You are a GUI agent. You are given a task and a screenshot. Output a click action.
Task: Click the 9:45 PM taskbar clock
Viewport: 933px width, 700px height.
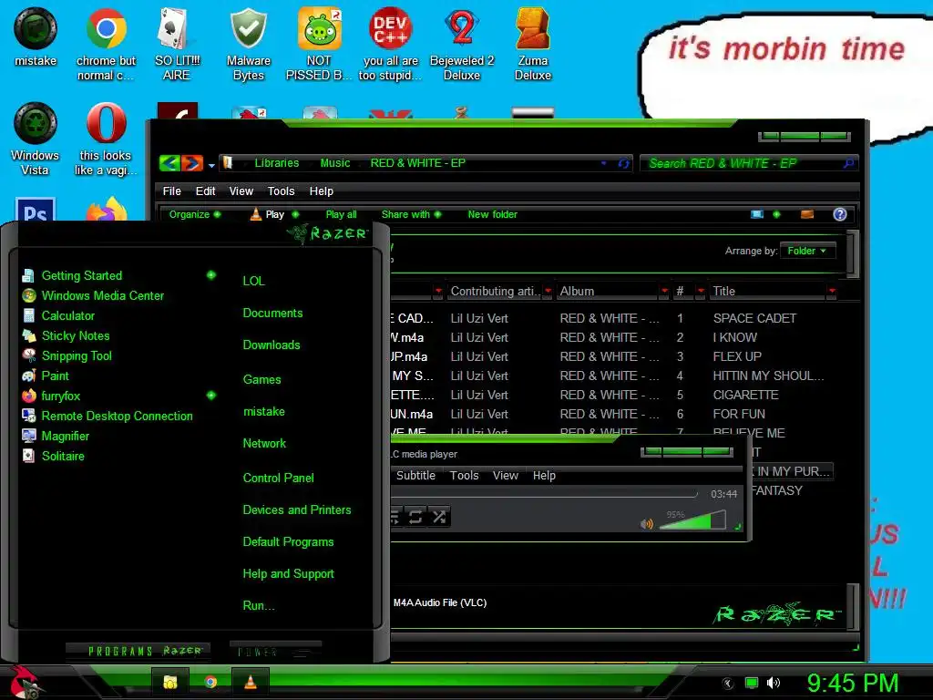(x=853, y=683)
